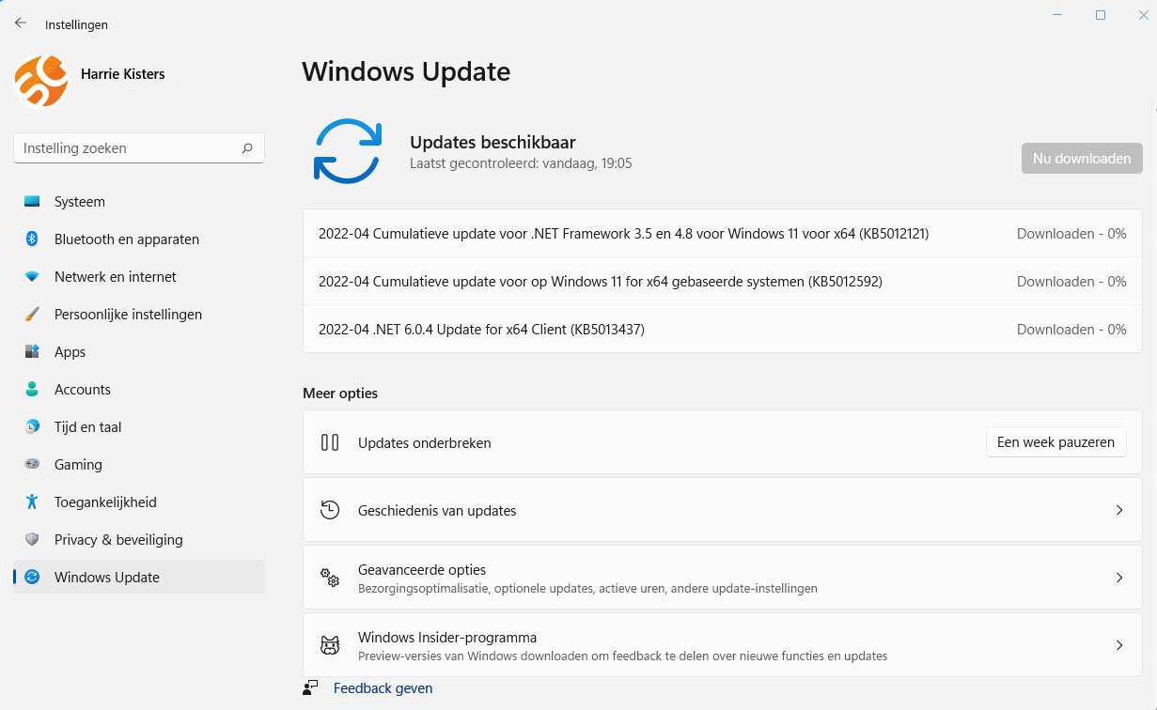Click the Tijd en taal globe icon

[32, 427]
